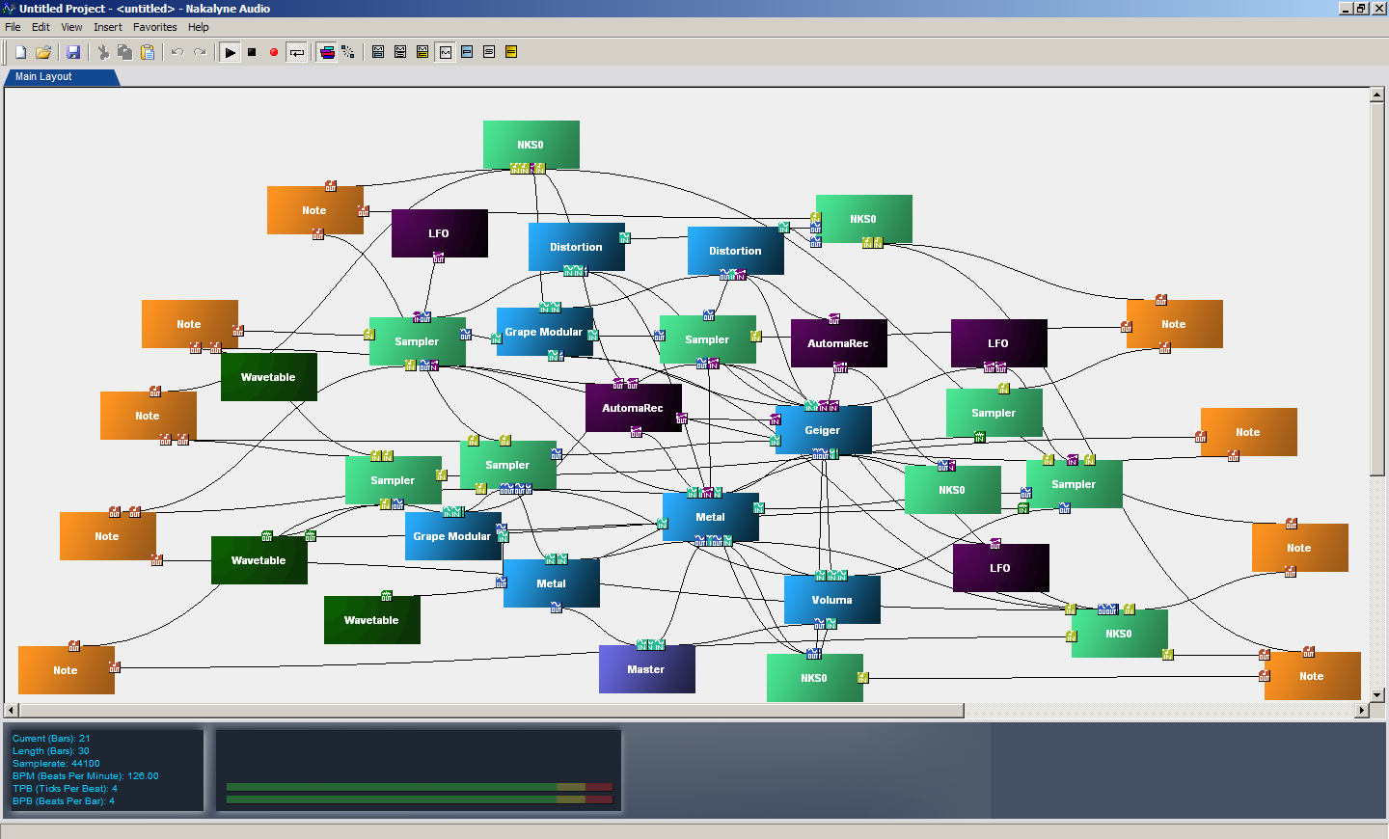Click the horizontal scrollbar thumb

491,711
